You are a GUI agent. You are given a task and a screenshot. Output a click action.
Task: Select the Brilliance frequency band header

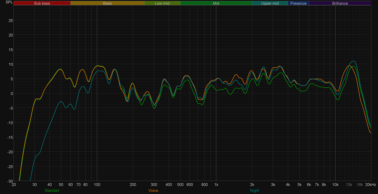(x=340, y=3)
